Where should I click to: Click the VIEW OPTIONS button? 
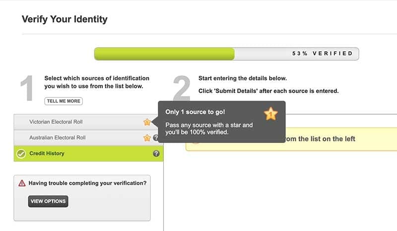point(48,201)
